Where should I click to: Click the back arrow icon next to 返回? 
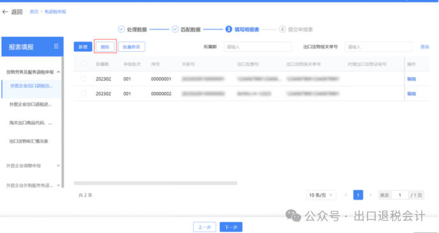5,12
